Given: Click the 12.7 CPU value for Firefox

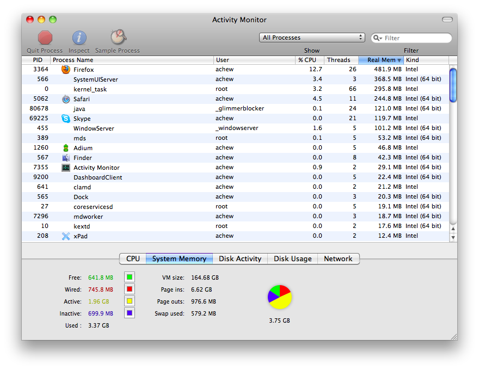Looking at the screenshot, I should [x=316, y=69].
